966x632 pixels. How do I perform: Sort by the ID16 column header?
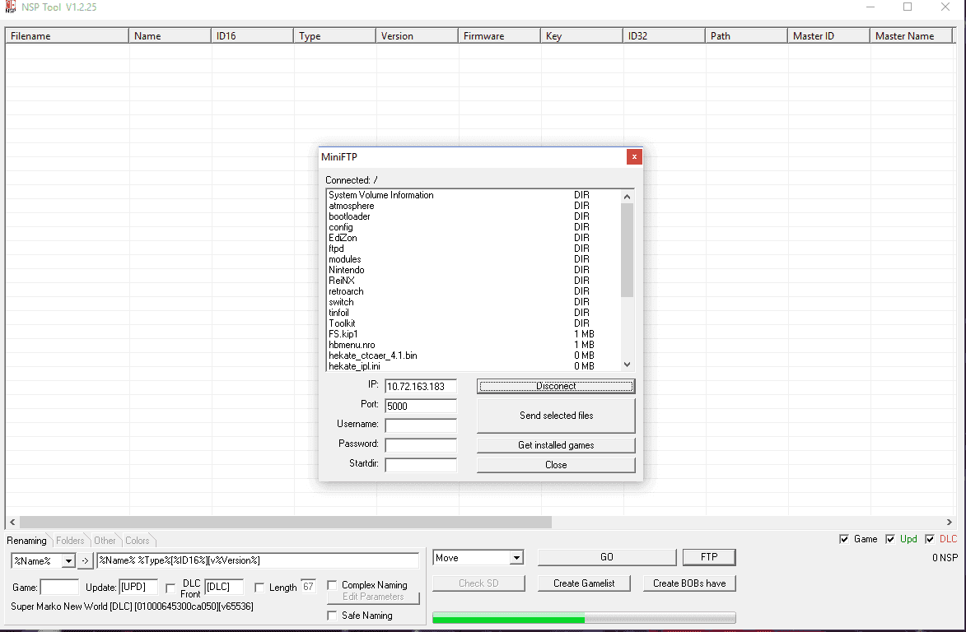pyautogui.click(x=252, y=35)
